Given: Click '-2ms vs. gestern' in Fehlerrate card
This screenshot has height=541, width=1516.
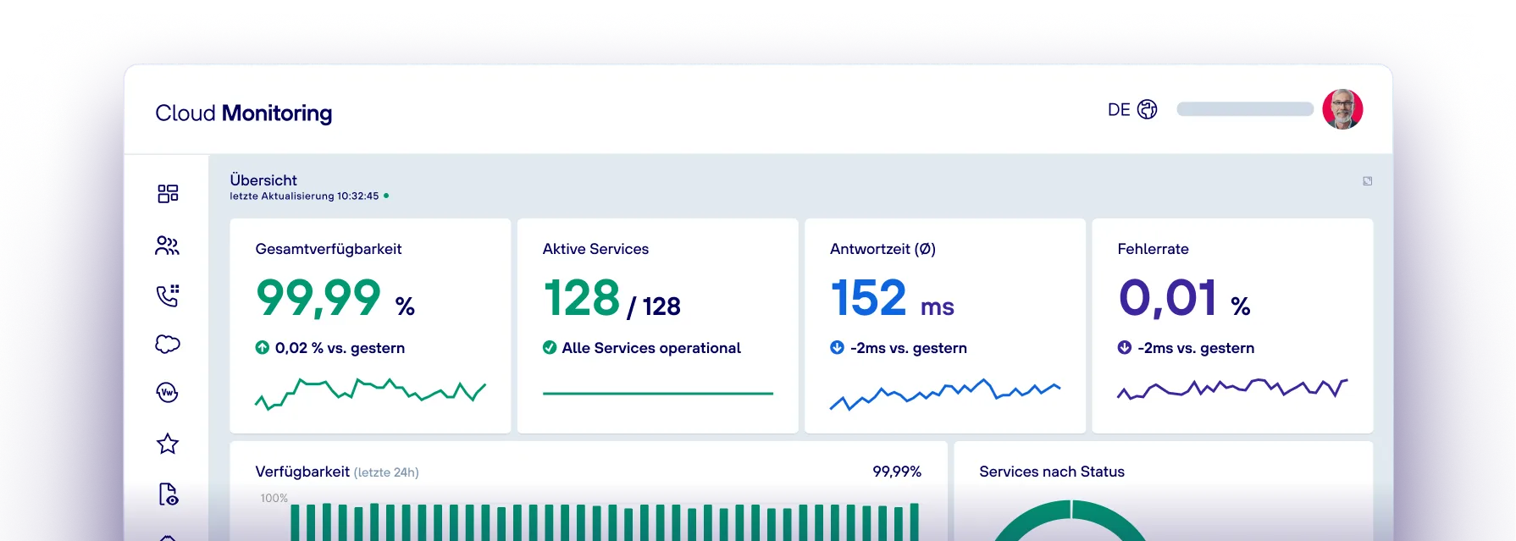Looking at the screenshot, I should click(x=1196, y=348).
